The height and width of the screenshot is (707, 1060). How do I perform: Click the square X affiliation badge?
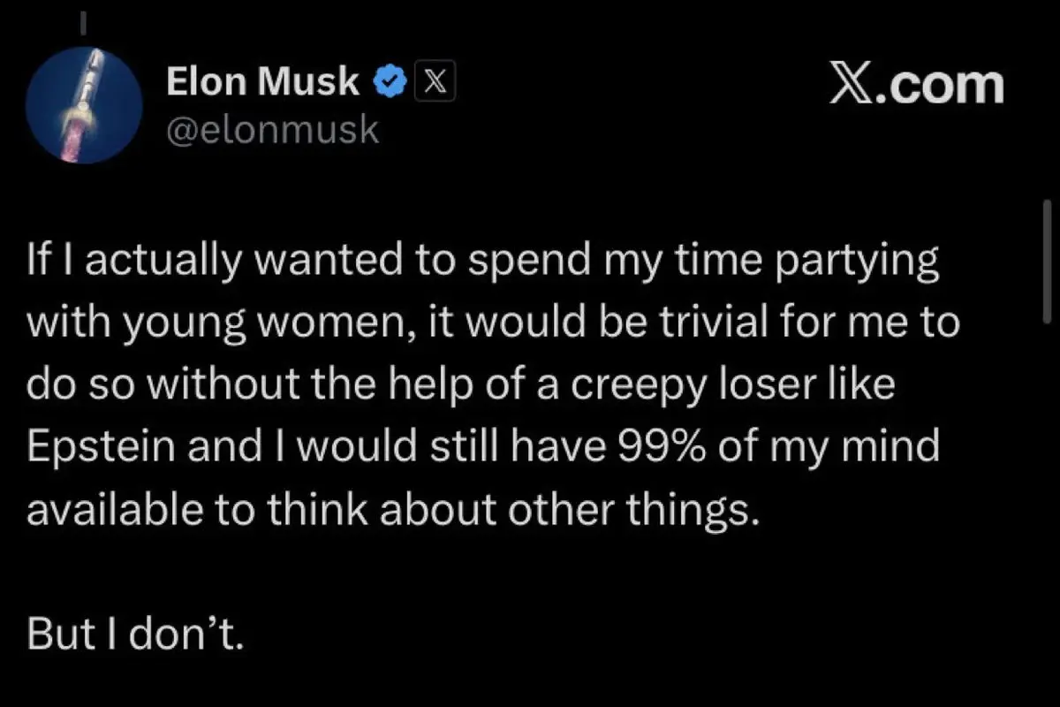(x=434, y=82)
